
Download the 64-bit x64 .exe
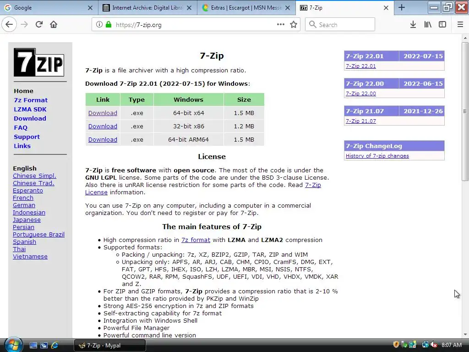pyautogui.click(x=103, y=113)
